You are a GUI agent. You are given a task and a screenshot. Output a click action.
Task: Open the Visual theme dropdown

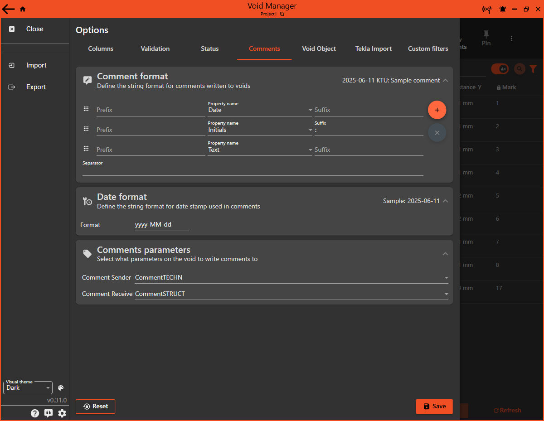click(x=28, y=388)
